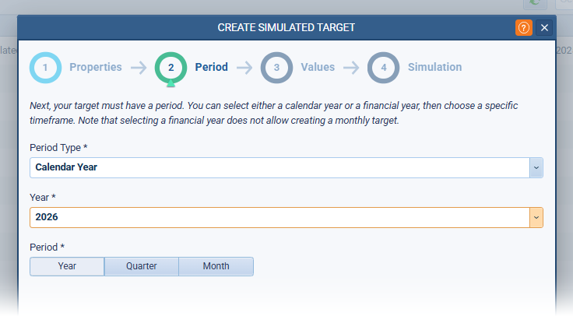Expand the Period Type dropdown arrow
The image size is (573, 316).
[536, 167]
